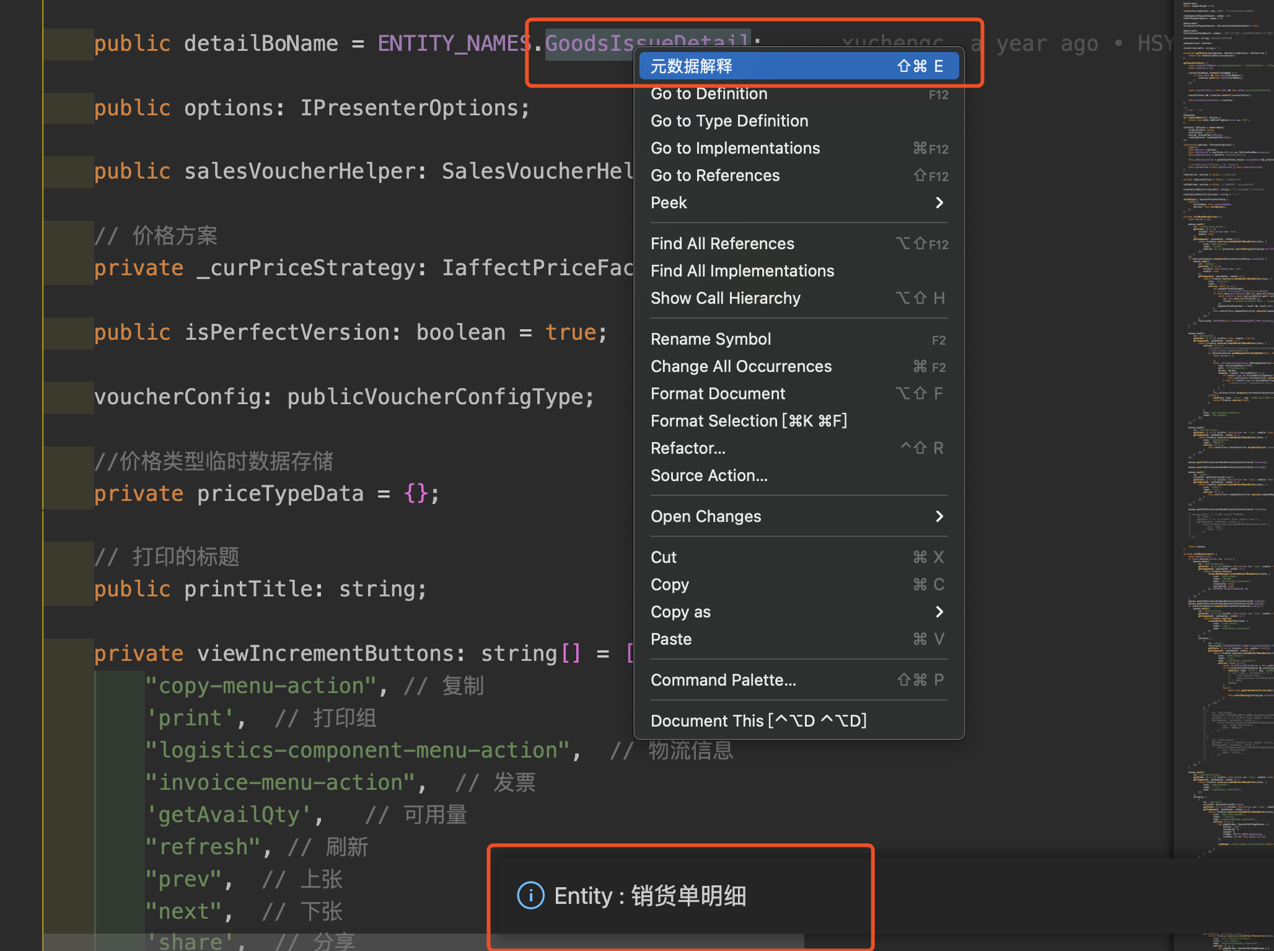
Task: Select Format Document
Action: pos(799,394)
